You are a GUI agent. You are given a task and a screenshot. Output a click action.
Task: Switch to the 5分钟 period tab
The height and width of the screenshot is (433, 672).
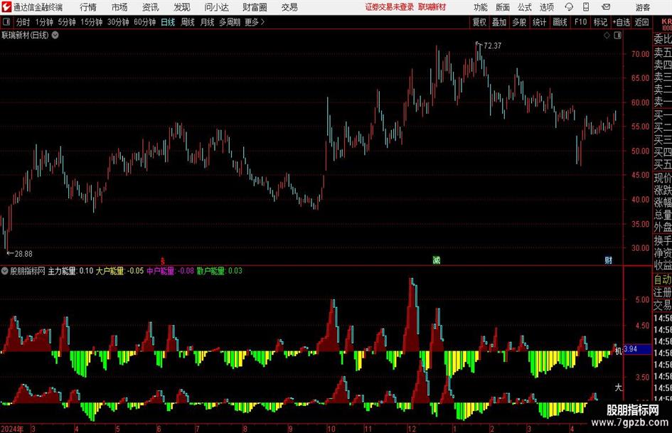click(68, 22)
